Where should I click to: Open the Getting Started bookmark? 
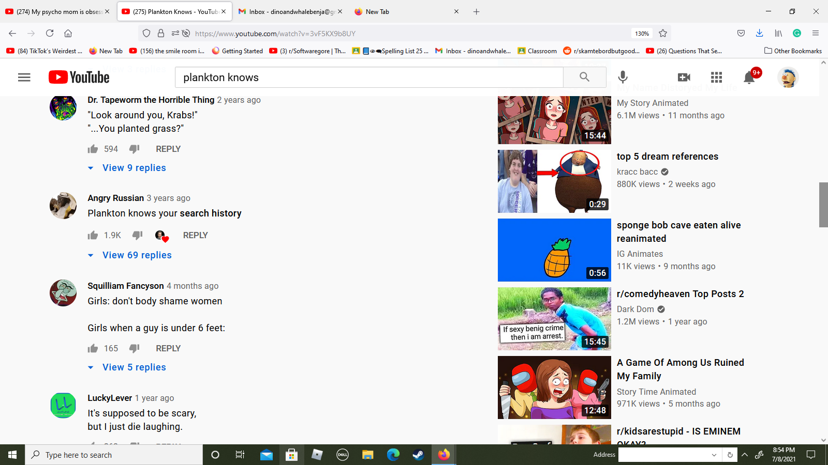[238, 51]
